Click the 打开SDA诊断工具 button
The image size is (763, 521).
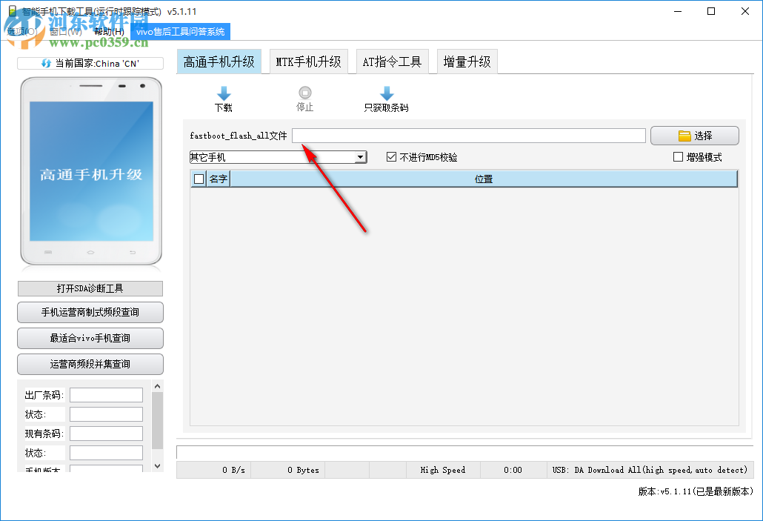(x=90, y=288)
